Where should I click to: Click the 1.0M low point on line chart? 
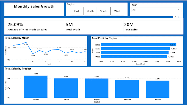pyautogui.click(x=33, y=54)
